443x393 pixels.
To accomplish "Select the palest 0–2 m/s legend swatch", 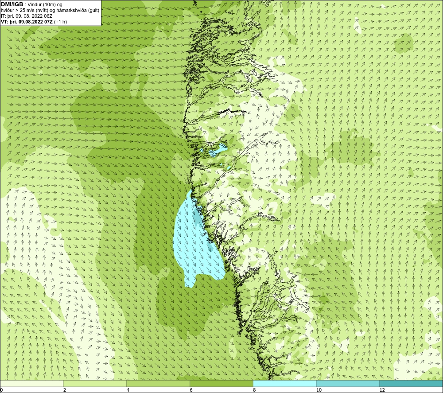I will point(31,383).
